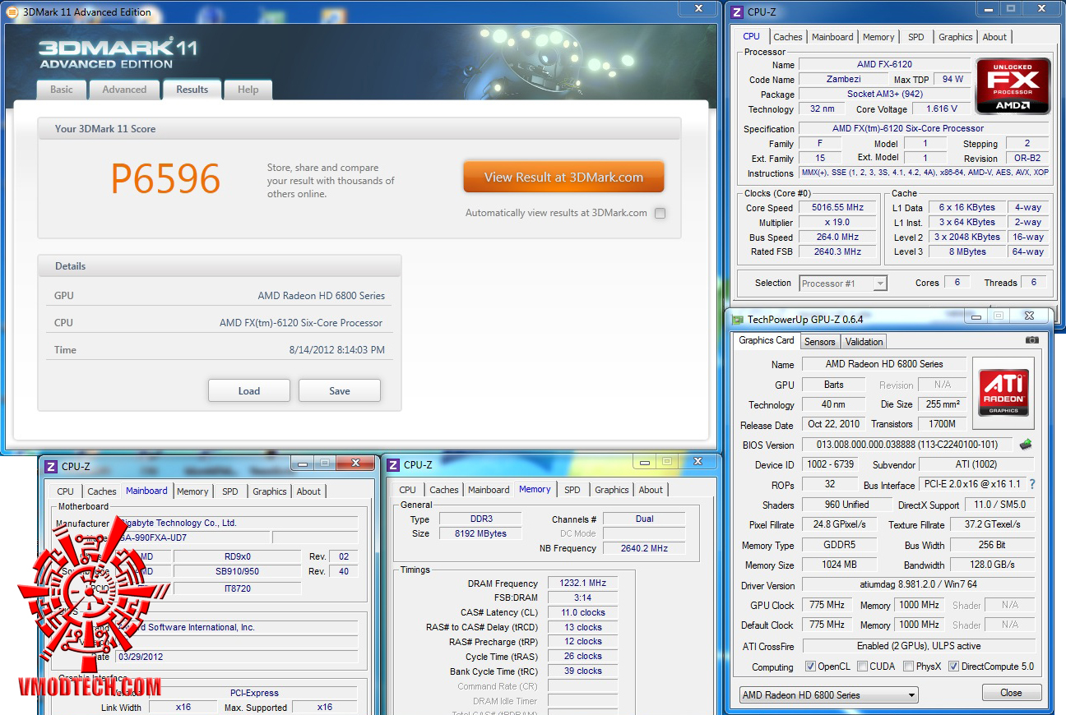Click the ATI Radeon logo in GPU-Z
Image resolution: width=1066 pixels, height=715 pixels.
point(1003,393)
